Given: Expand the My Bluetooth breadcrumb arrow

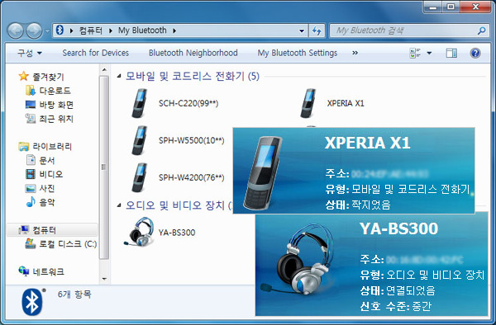Looking at the screenshot, I should pos(174,31).
